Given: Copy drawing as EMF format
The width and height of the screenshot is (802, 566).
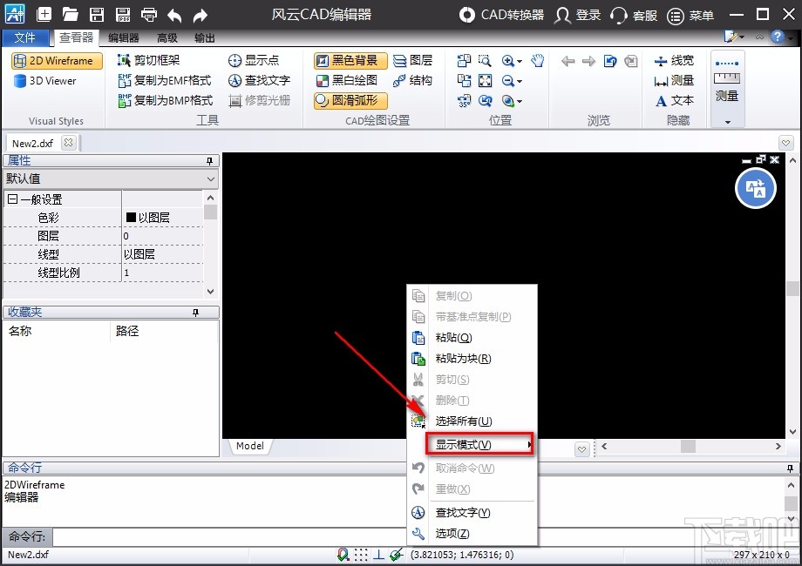Looking at the screenshot, I should [x=165, y=80].
